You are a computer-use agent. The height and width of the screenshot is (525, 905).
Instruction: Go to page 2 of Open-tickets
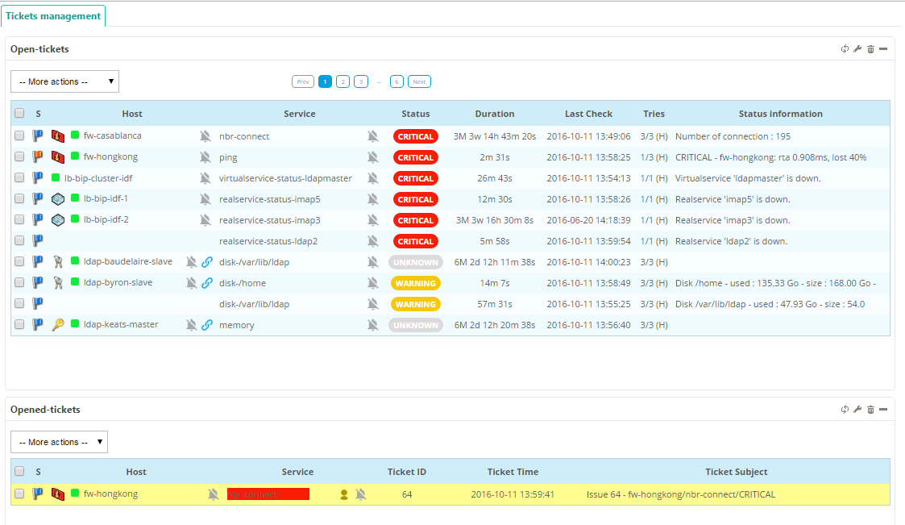coord(342,81)
